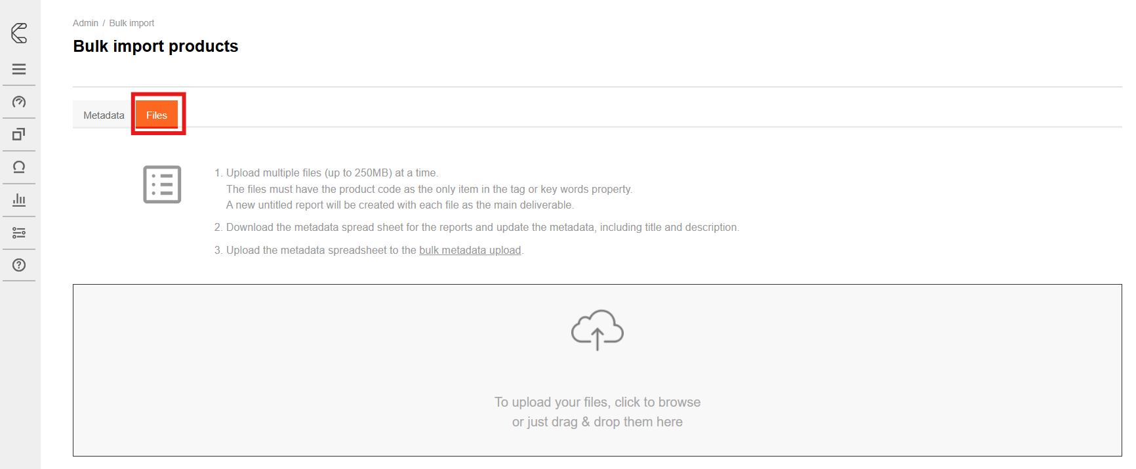The width and height of the screenshot is (1136, 469).
Task: Click the 'Download the metadata spread sheet' instruction
Action: (482, 228)
